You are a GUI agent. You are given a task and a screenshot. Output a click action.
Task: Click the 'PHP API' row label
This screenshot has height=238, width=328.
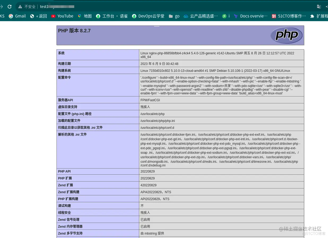64,171
